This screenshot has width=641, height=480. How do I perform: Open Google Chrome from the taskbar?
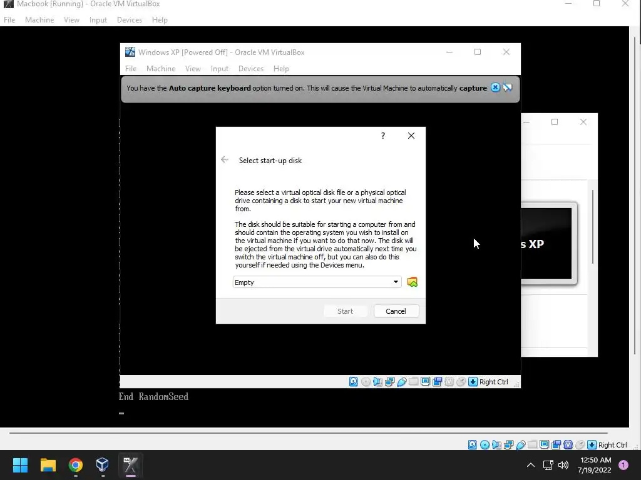click(76, 465)
